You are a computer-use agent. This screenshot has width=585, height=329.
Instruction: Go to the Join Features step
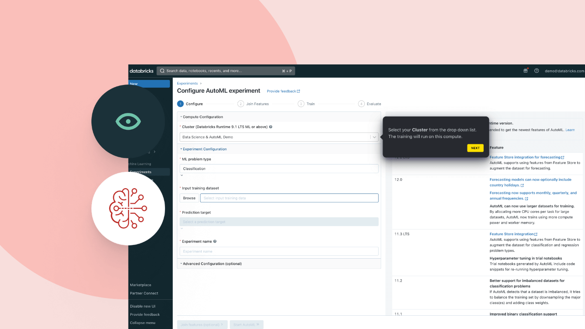coord(257,104)
